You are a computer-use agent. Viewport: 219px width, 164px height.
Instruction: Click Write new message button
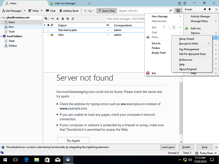click(33, 11)
